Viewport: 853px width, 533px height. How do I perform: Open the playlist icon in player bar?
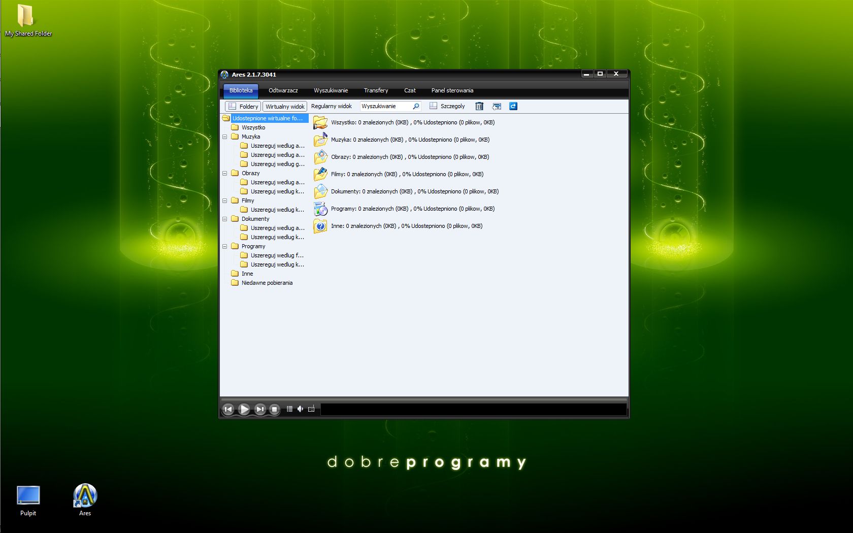pyautogui.click(x=289, y=409)
